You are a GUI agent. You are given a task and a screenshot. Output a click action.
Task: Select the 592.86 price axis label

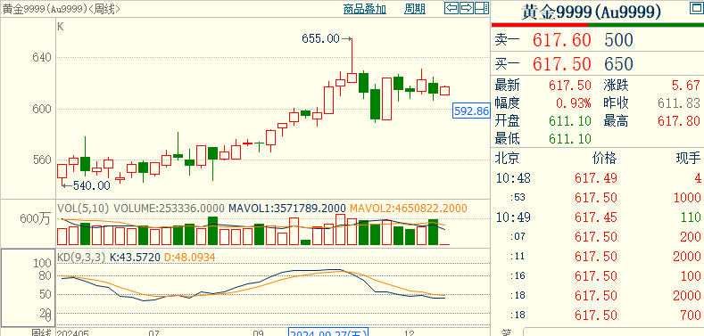click(x=471, y=111)
